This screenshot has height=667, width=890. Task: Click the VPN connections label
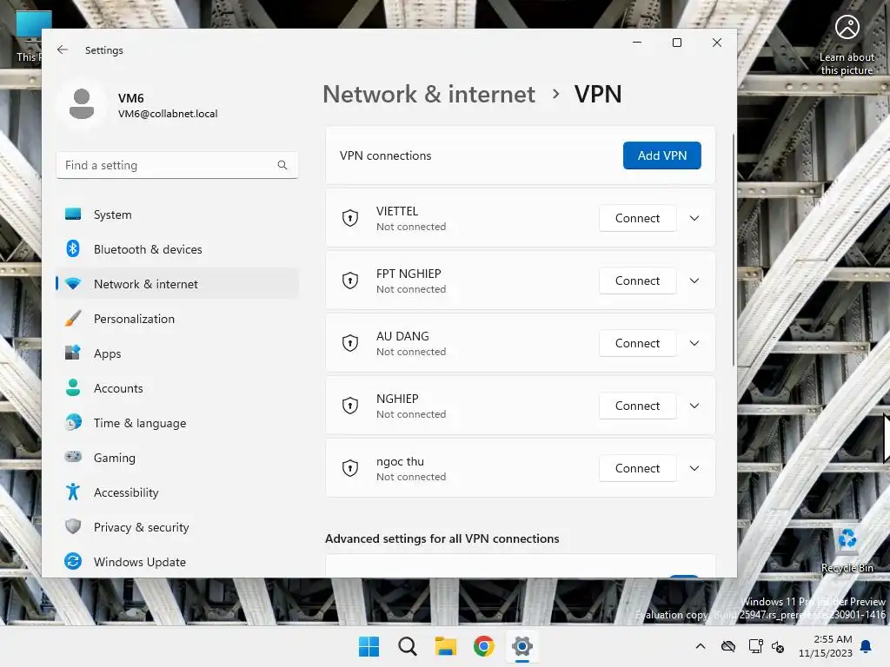click(385, 155)
